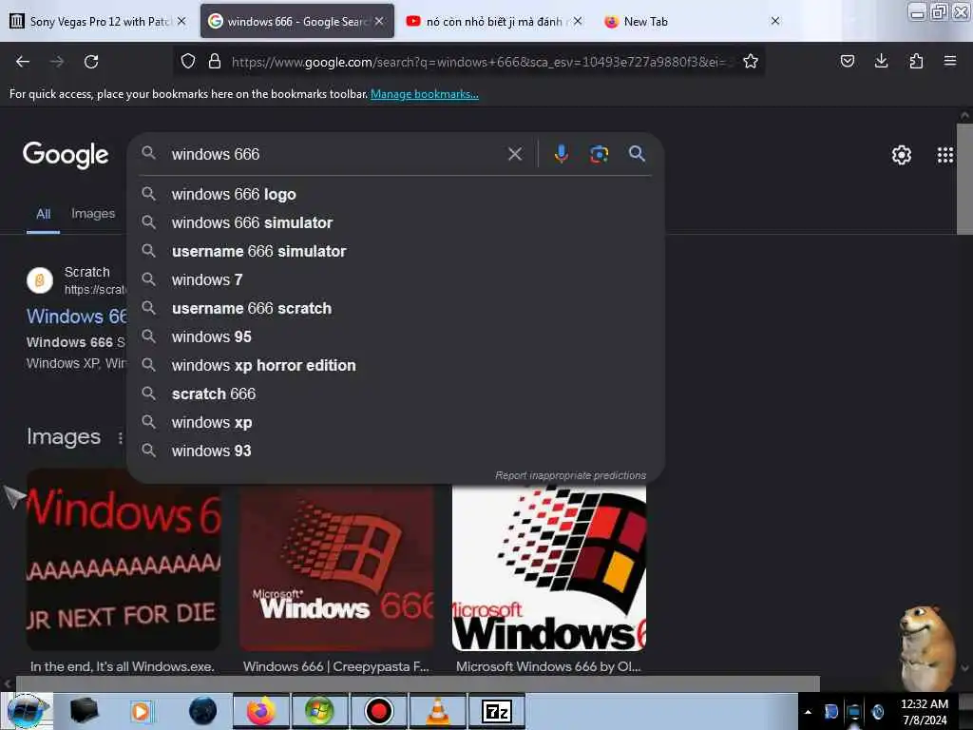The image size is (973, 730).
Task: Switch to the YouTube video tab
Action: click(x=493, y=22)
